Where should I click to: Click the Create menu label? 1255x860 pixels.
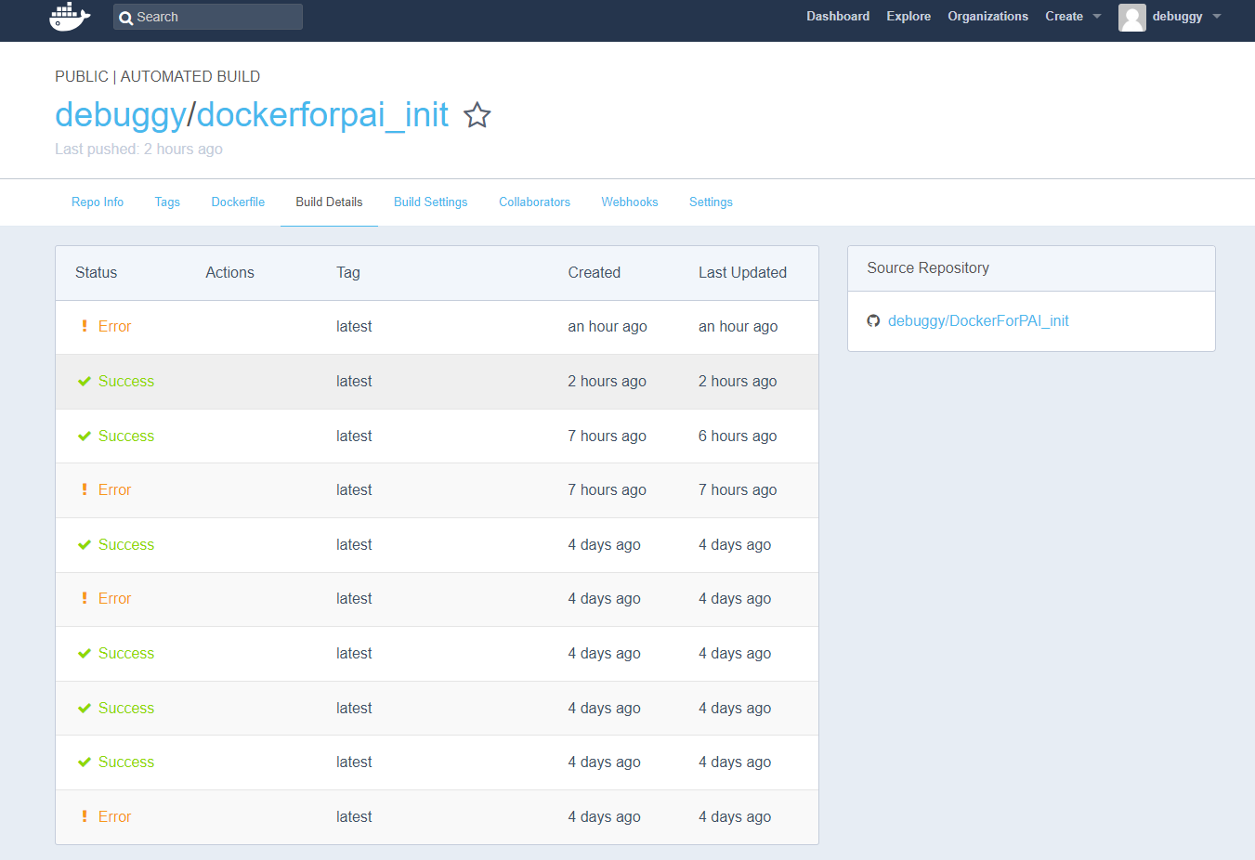[x=1064, y=17]
